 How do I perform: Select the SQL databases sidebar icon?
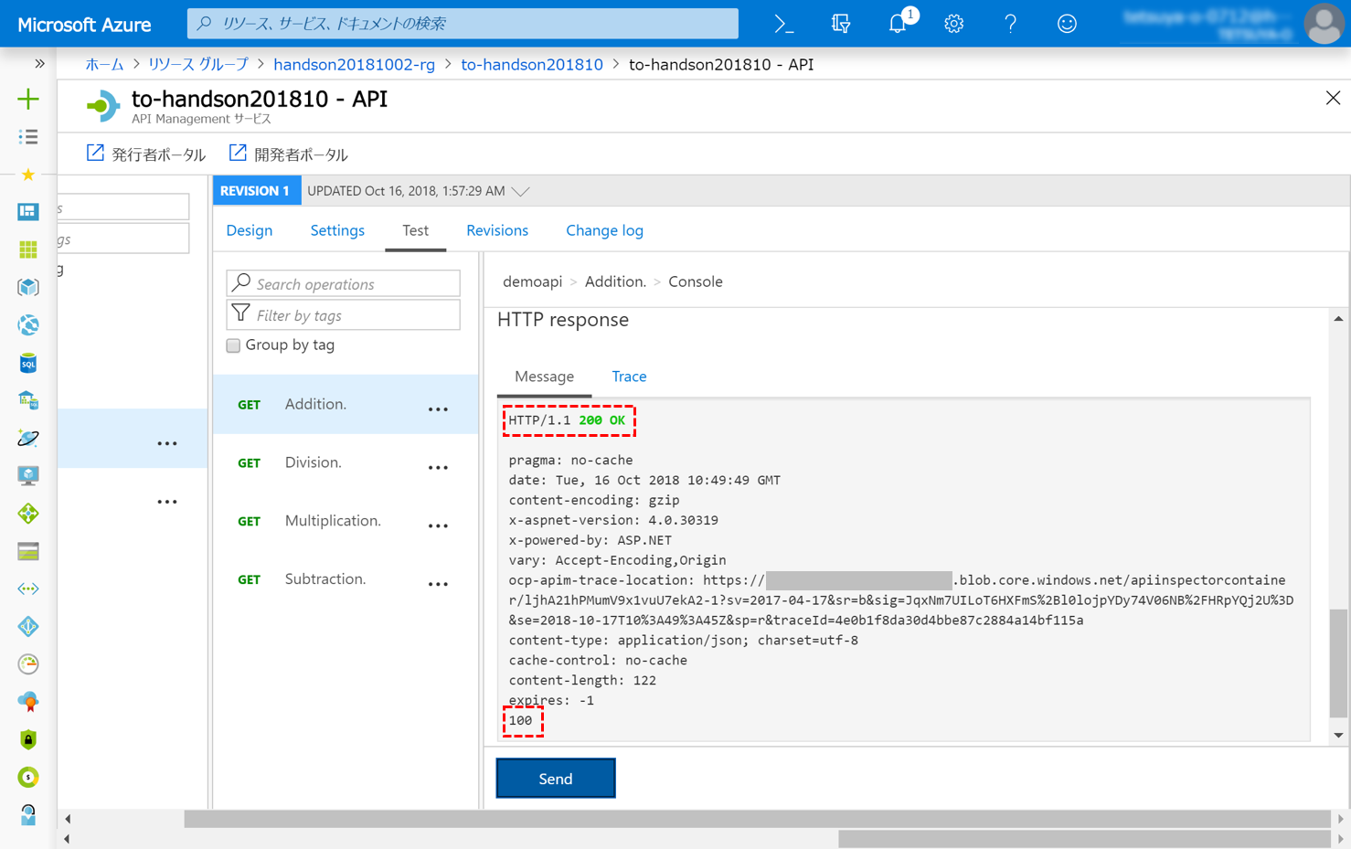coord(27,363)
